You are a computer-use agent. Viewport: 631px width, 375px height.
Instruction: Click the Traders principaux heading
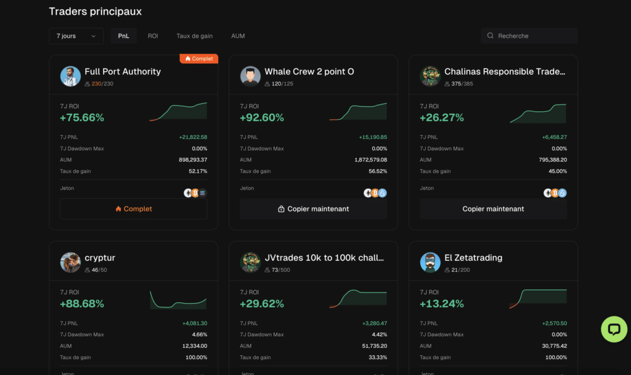pyautogui.click(x=96, y=11)
